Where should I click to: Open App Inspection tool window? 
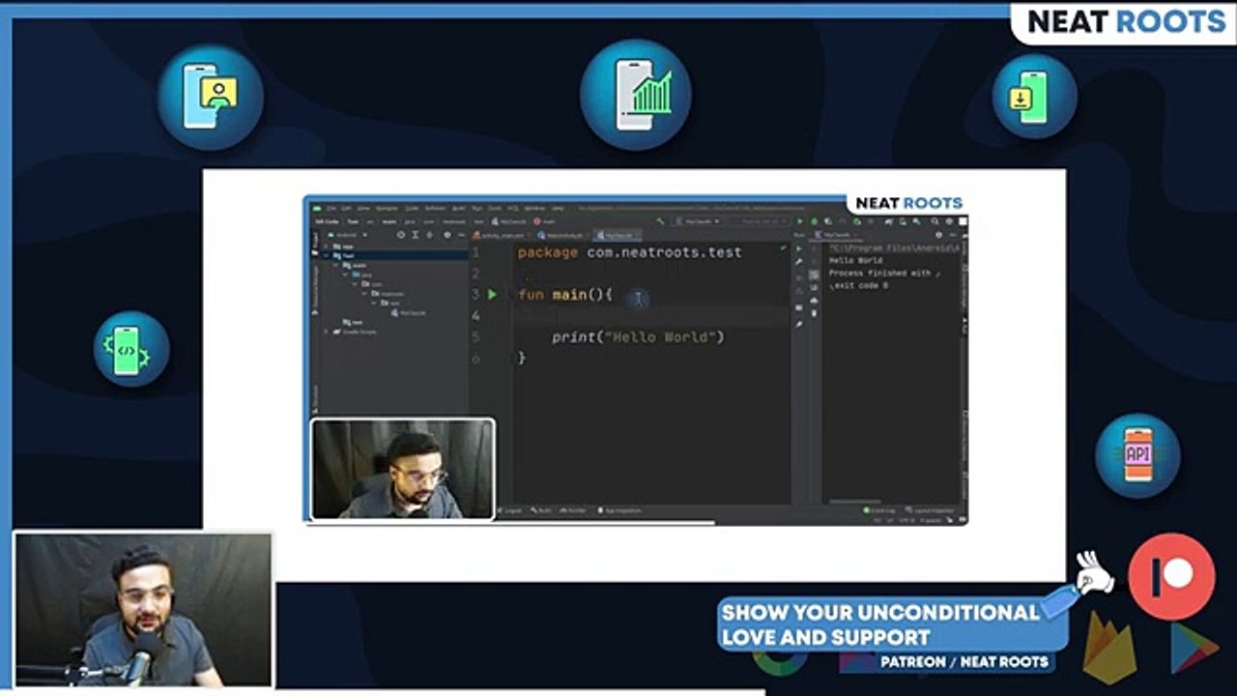pyautogui.click(x=620, y=510)
